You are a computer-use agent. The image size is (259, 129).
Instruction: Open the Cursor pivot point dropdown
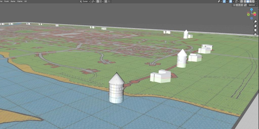pos(85,2)
